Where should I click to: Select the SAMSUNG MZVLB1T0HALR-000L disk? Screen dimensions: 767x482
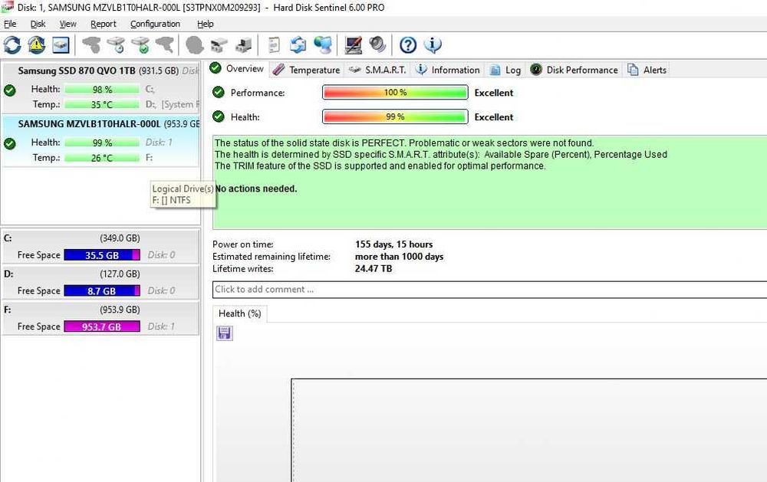coord(100,141)
